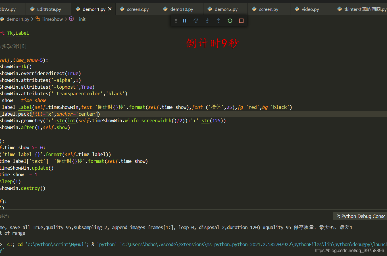The height and width of the screenshot is (256, 387).
Task: Click the line containing time_label.pack
Action: (x=48, y=114)
